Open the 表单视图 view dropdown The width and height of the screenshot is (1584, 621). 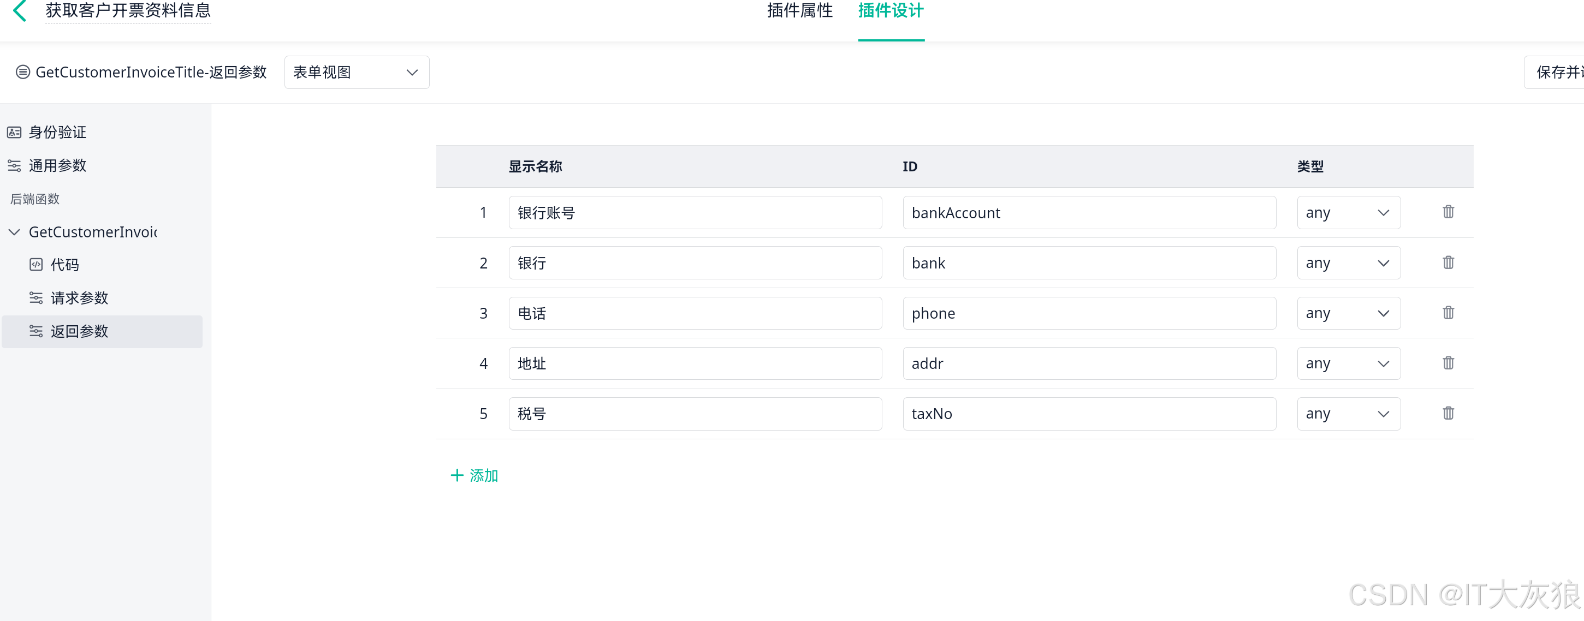click(x=356, y=73)
